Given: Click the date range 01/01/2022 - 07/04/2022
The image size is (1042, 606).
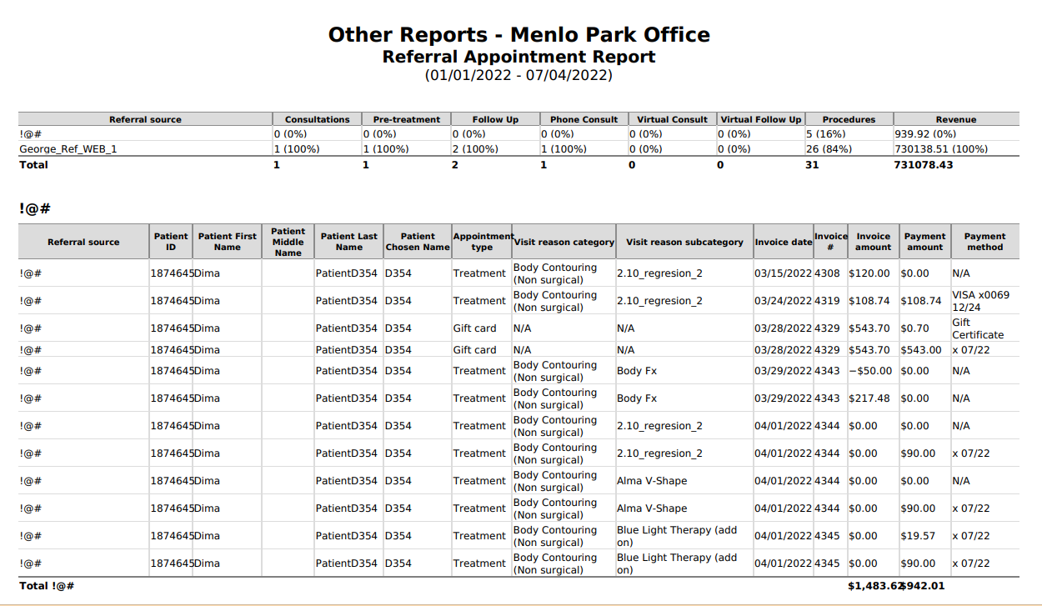Looking at the screenshot, I should click(x=518, y=75).
